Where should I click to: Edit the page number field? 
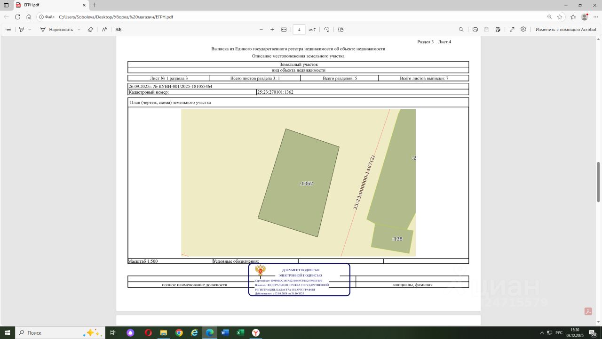[x=299, y=29]
